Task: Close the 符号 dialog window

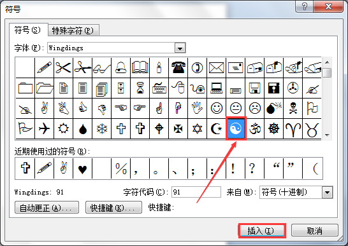Action: [x=329, y=6]
